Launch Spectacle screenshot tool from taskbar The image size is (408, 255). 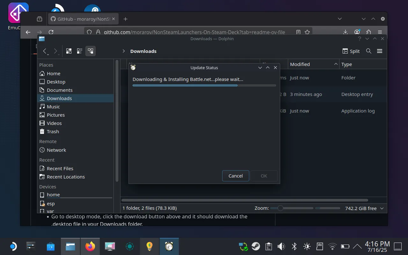[x=110, y=246]
